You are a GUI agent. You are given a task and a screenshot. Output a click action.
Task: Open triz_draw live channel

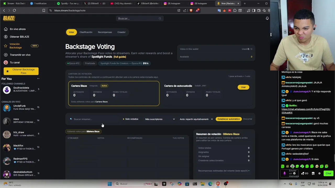[20, 134]
